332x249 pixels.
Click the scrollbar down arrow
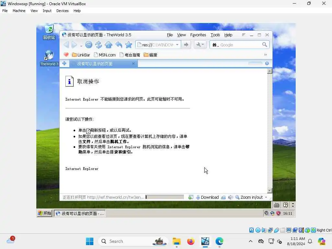click(269, 191)
